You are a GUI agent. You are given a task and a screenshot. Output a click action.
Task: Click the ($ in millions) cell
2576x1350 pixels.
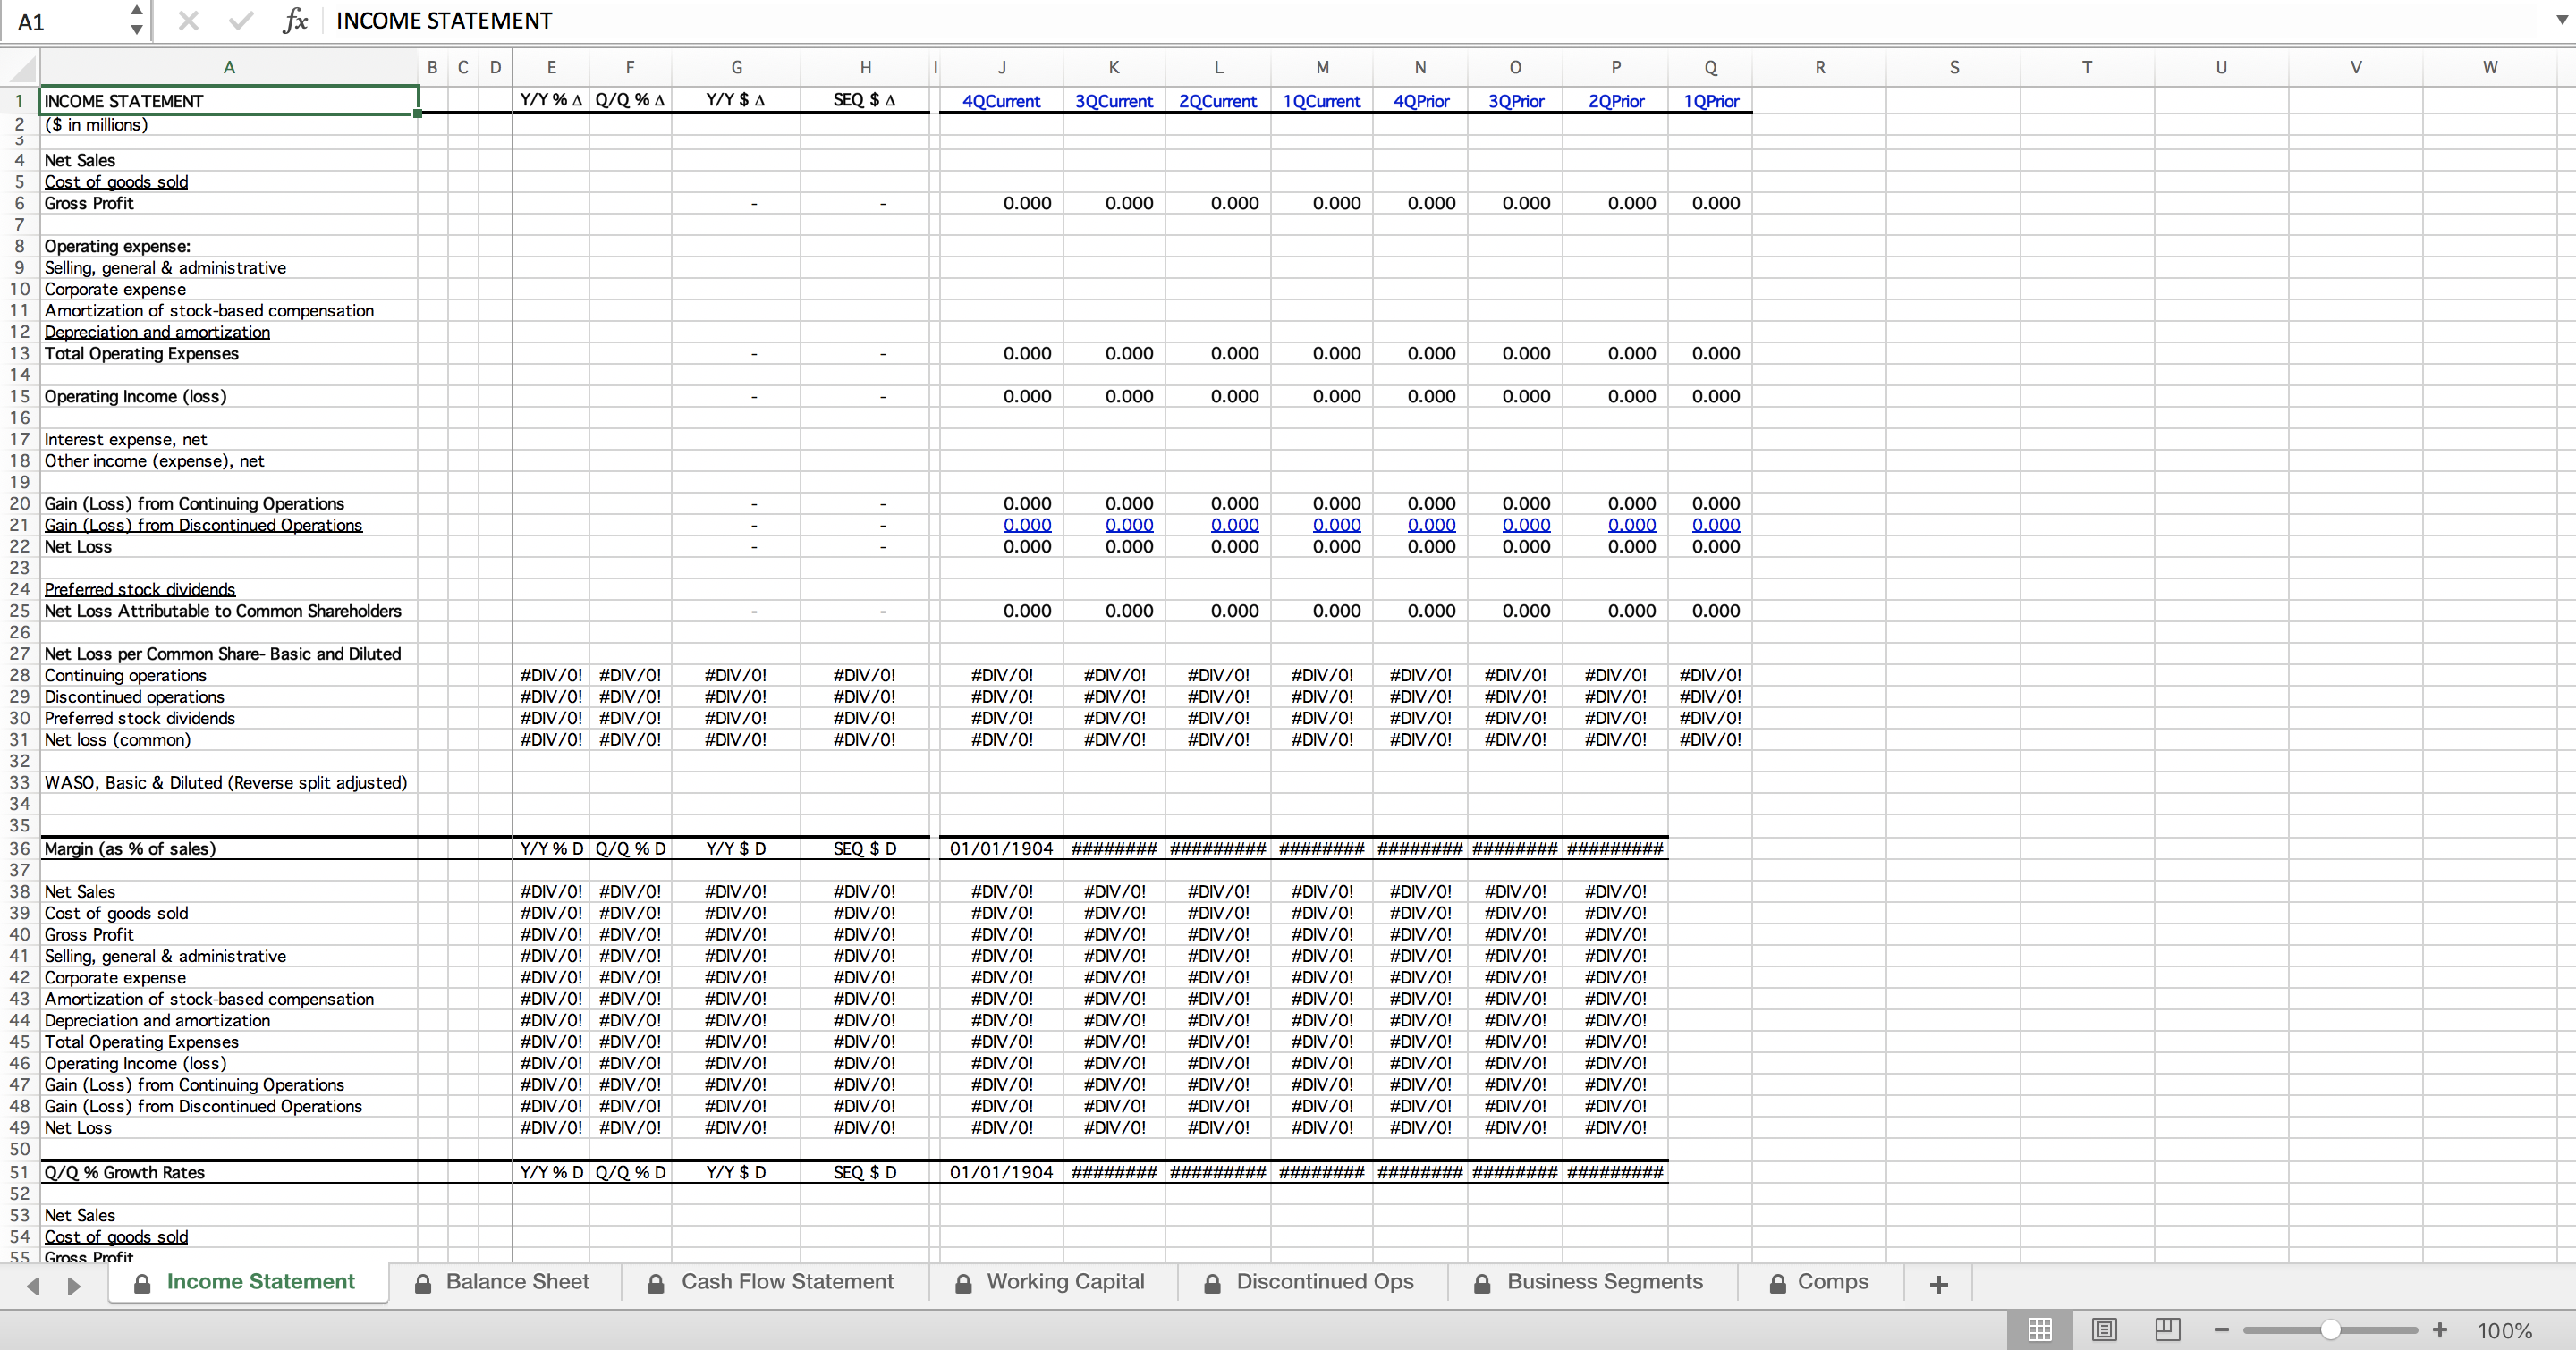(229, 125)
